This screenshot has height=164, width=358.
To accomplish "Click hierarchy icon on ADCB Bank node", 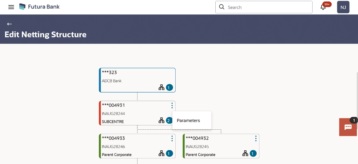I will tap(161, 87).
